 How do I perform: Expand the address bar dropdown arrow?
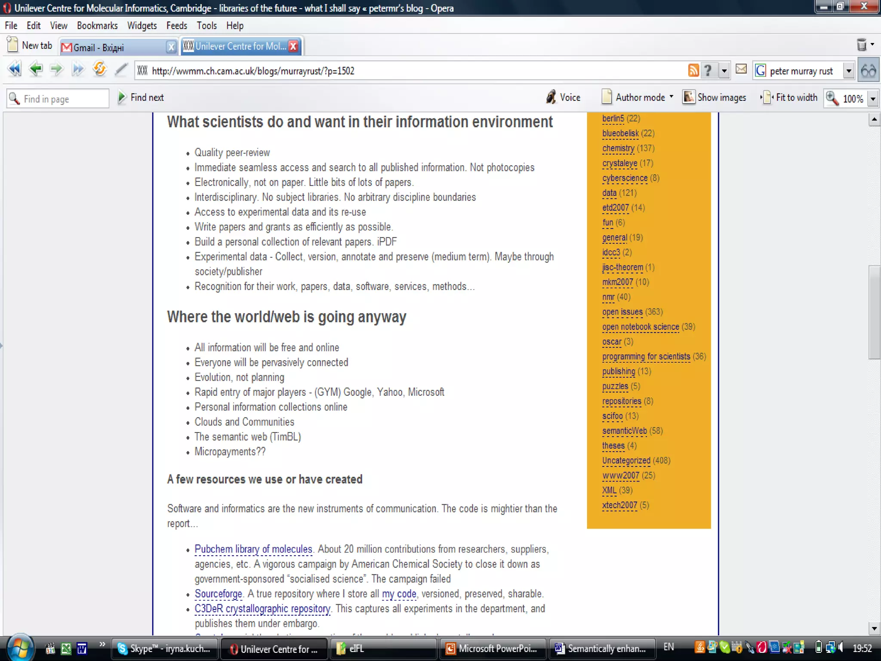coord(724,71)
